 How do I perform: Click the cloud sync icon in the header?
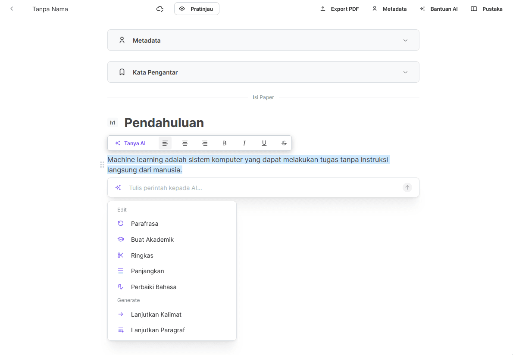pyautogui.click(x=160, y=9)
